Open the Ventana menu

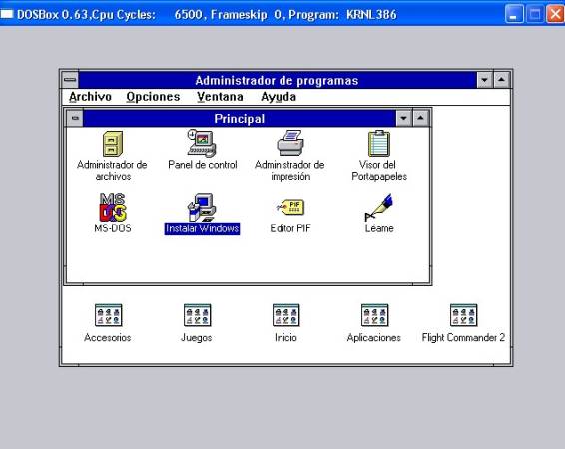[220, 97]
